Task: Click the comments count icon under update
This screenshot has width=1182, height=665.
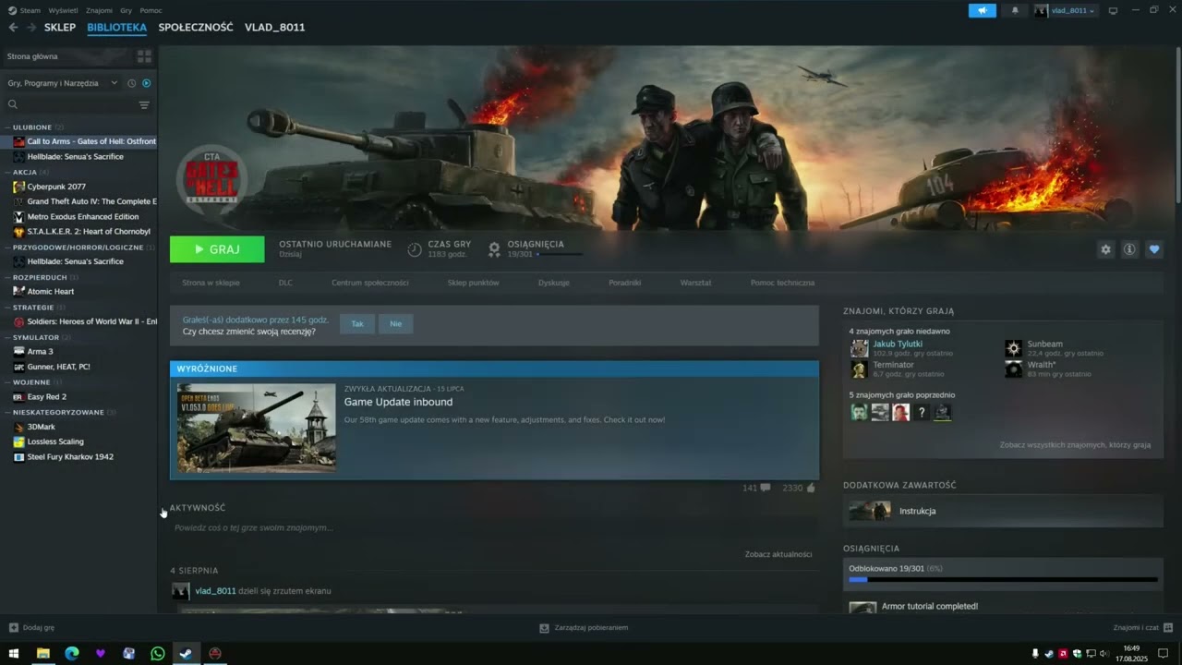Action: coord(765,488)
